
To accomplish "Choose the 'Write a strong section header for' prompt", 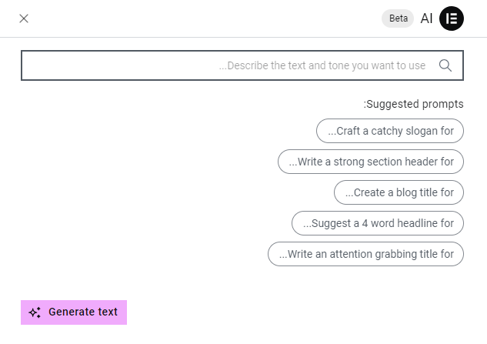I will coord(371,162).
